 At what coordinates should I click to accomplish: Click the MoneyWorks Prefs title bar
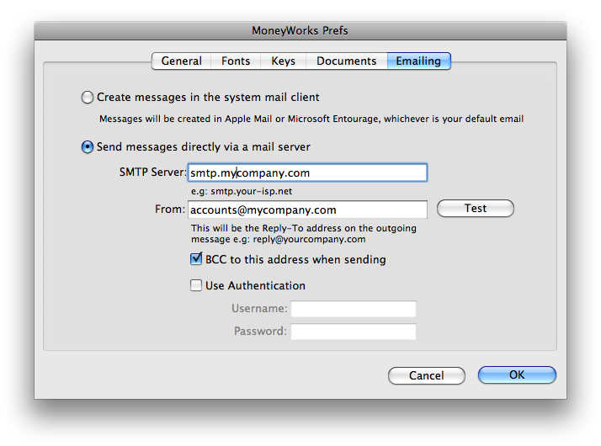(x=300, y=30)
